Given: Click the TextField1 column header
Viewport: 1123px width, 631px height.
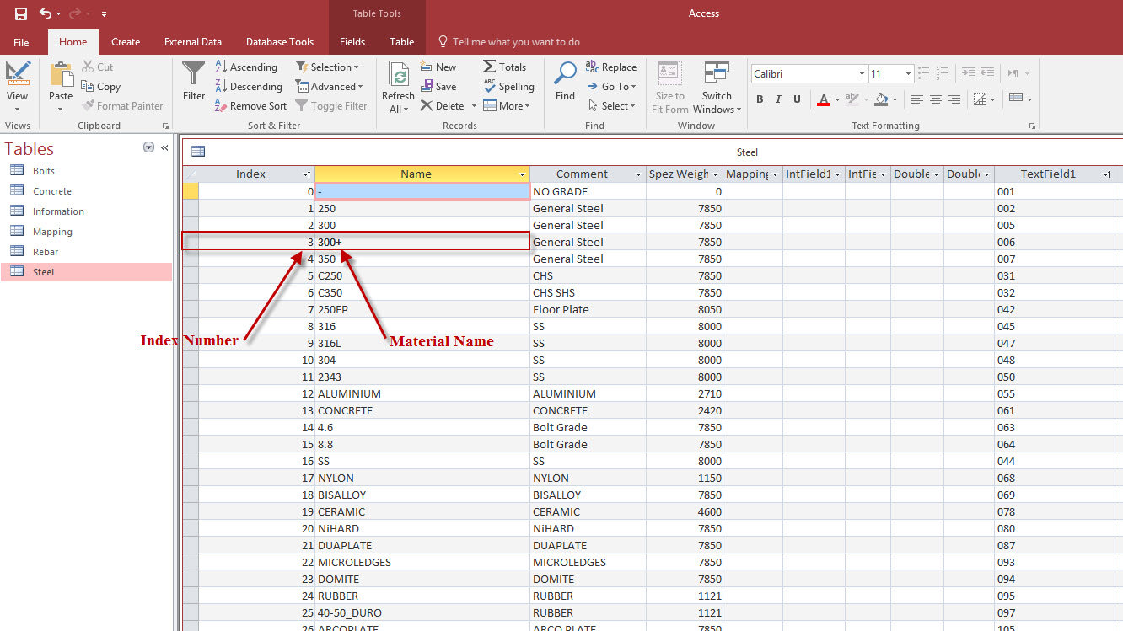Looking at the screenshot, I should click(x=1054, y=174).
